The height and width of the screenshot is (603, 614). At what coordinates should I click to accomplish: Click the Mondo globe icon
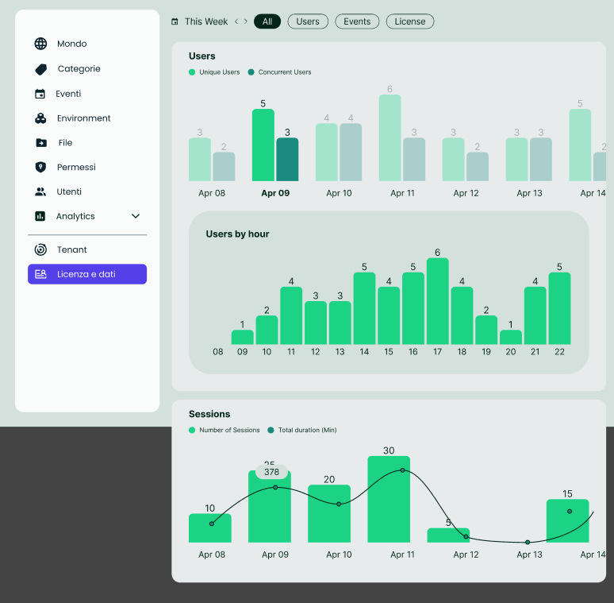pyautogui.click(x=40, y=44)
